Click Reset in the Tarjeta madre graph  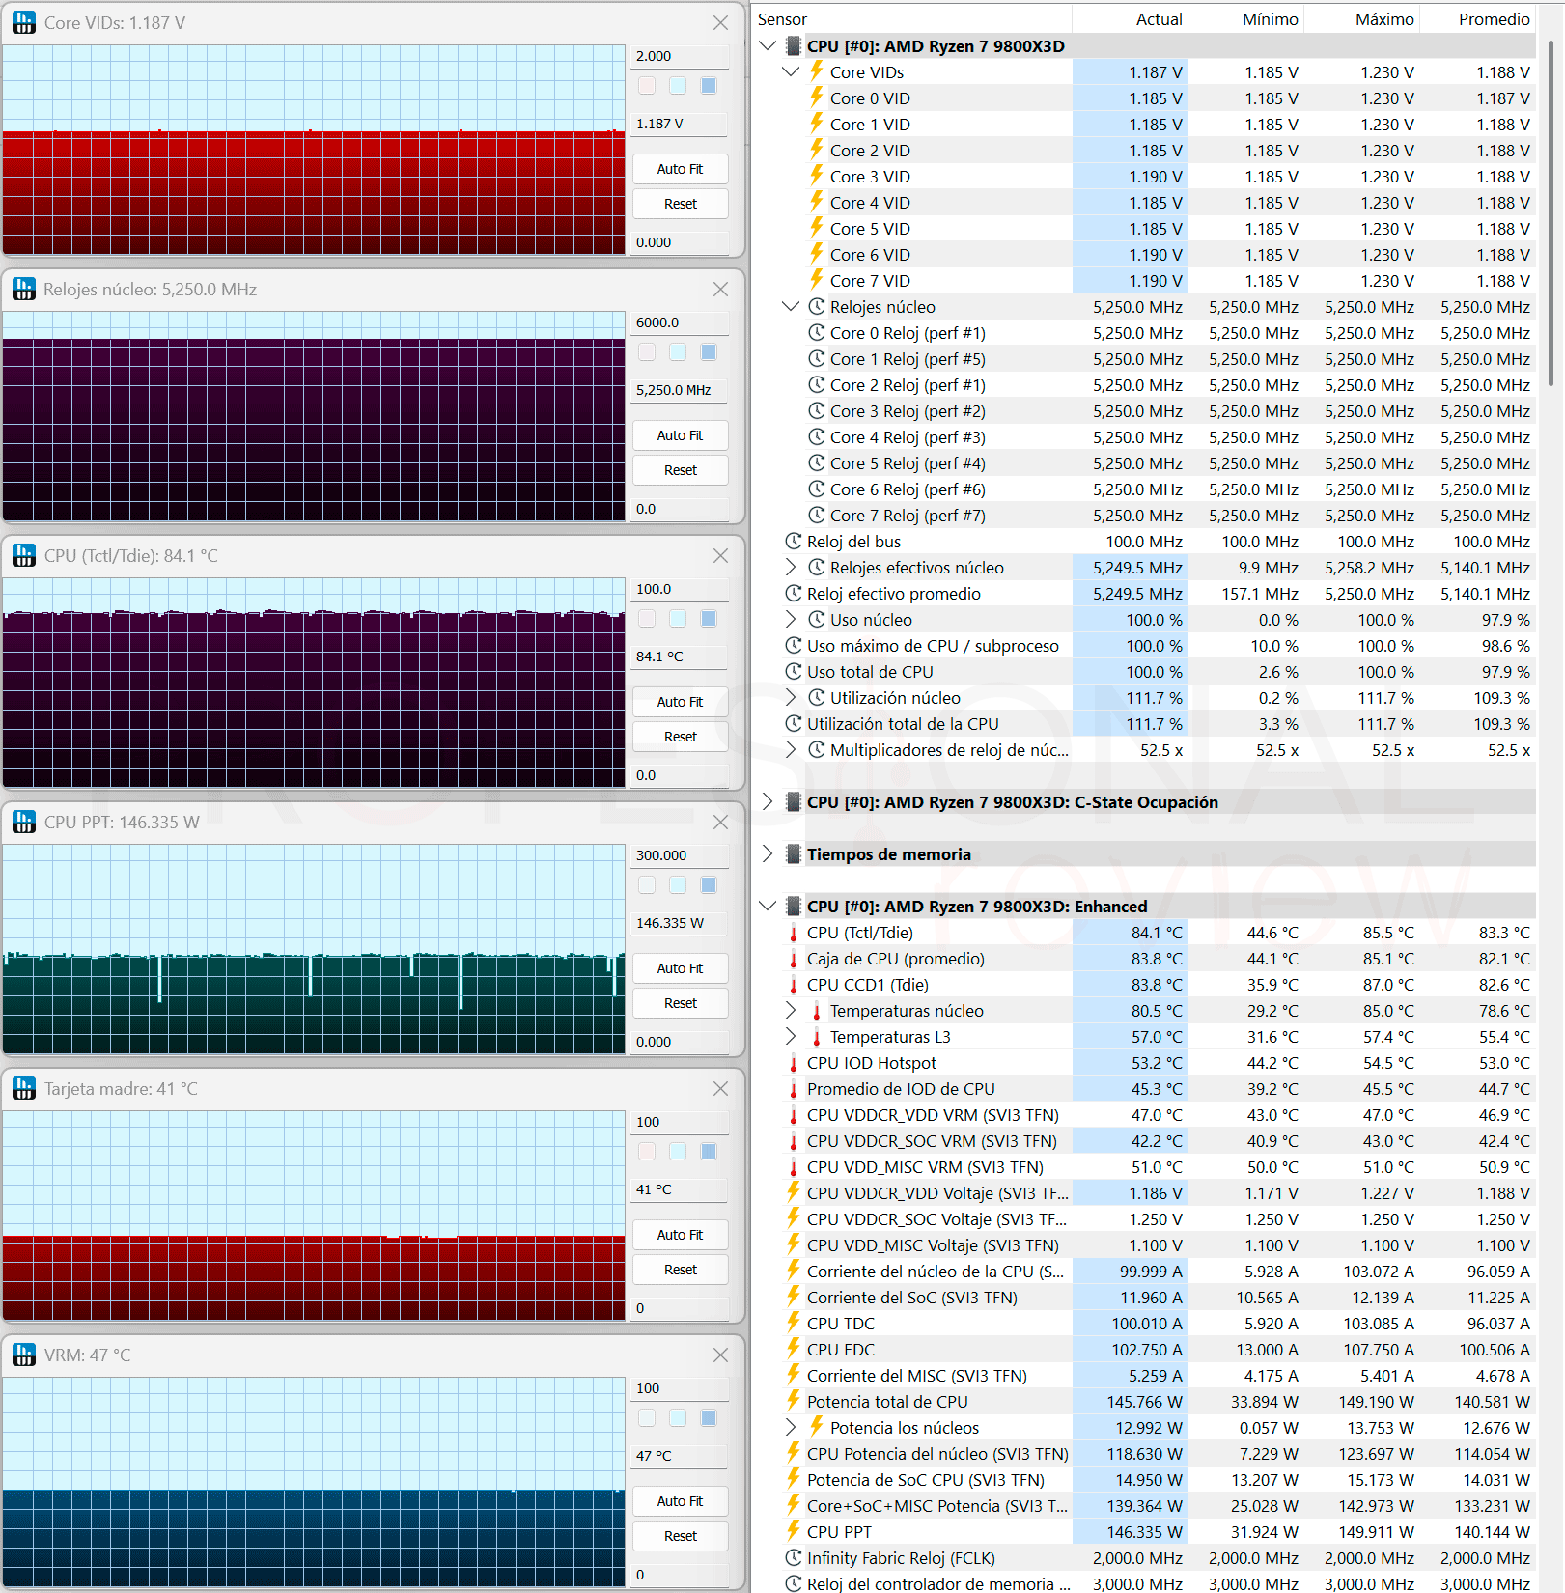coord(680,1270)
